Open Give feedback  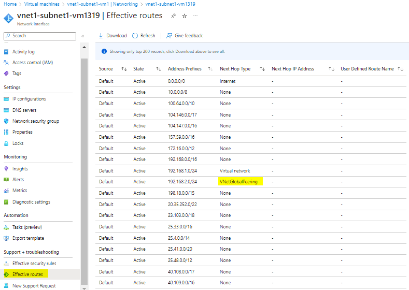pyautogui.click(x=185, y=36)
